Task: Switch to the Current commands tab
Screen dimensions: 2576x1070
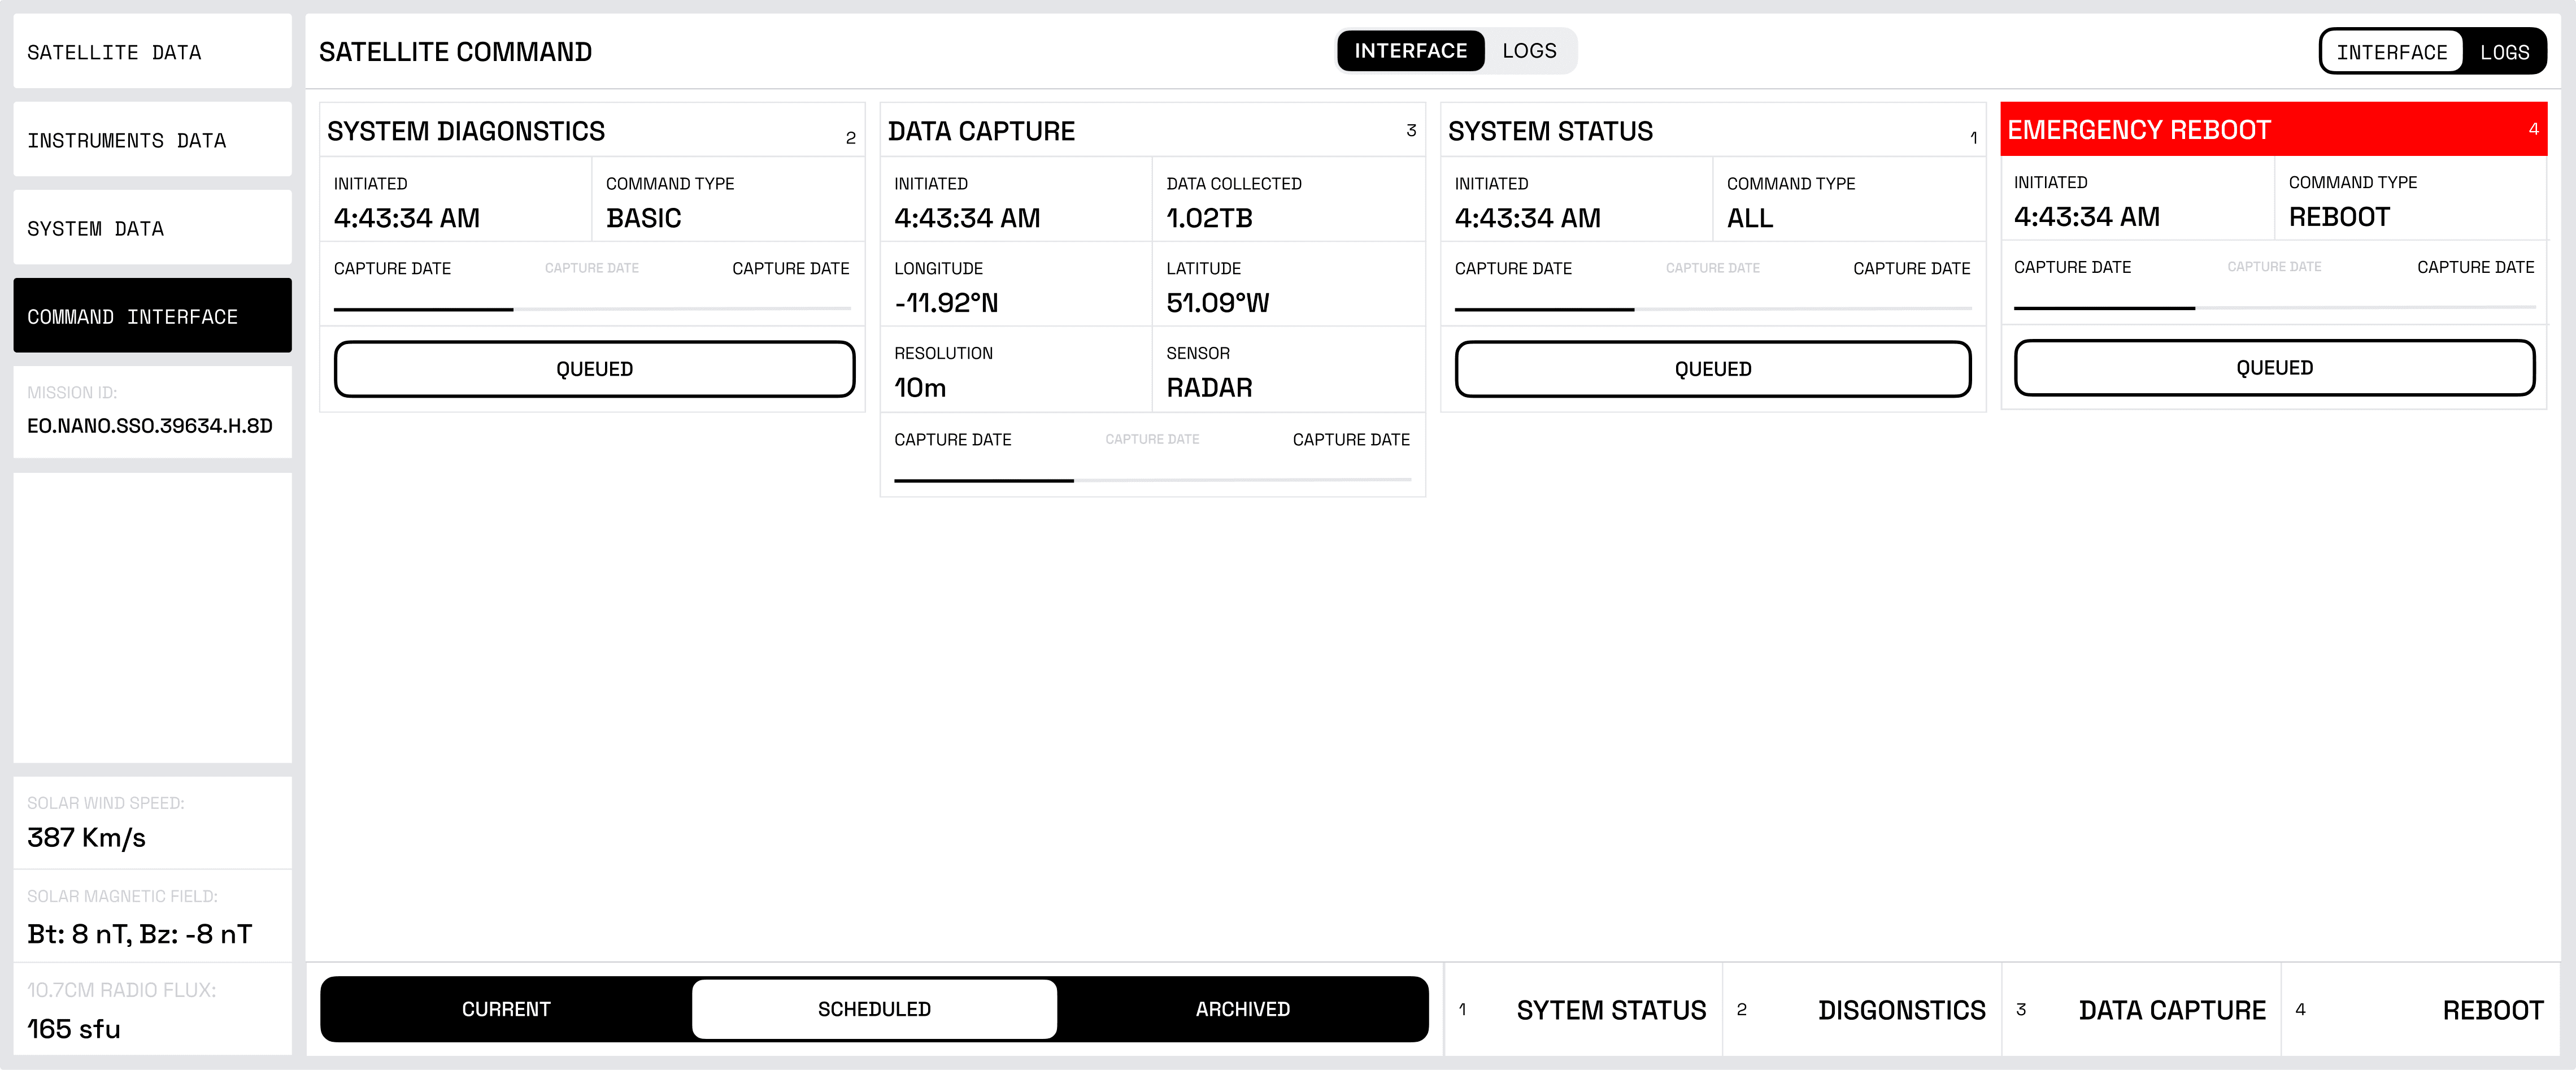Action: tap(506, 1009)
